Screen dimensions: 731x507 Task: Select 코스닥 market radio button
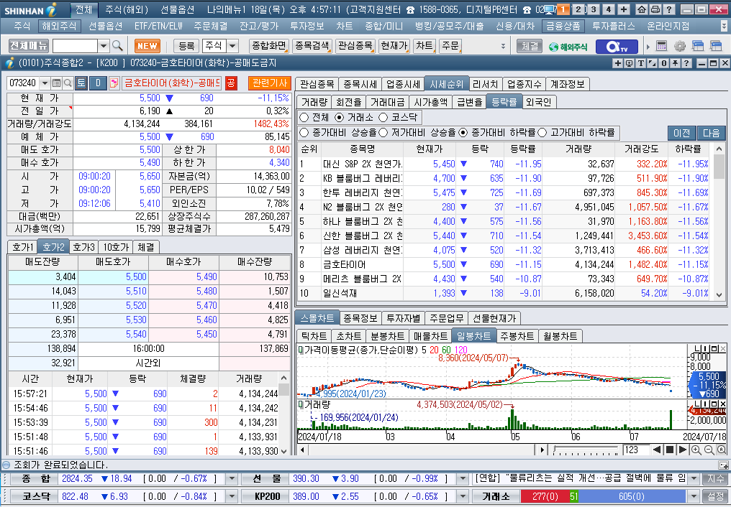pos(383,118)
